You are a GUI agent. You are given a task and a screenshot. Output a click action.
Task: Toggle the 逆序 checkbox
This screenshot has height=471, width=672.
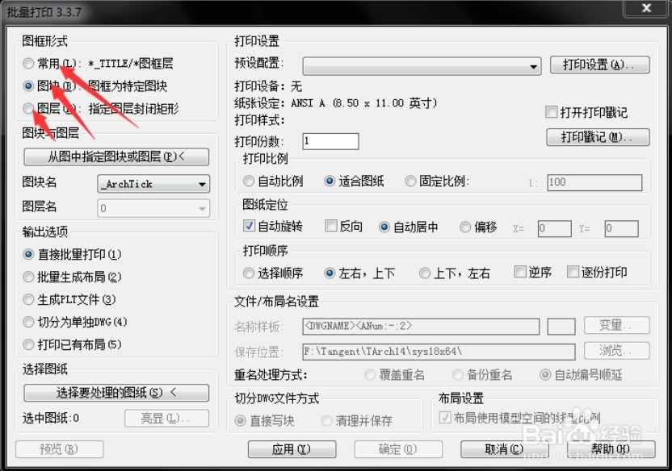coord(520,272)
